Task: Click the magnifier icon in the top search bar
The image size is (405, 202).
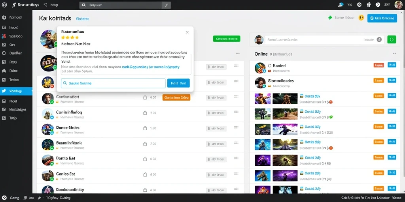Action: 84,5
